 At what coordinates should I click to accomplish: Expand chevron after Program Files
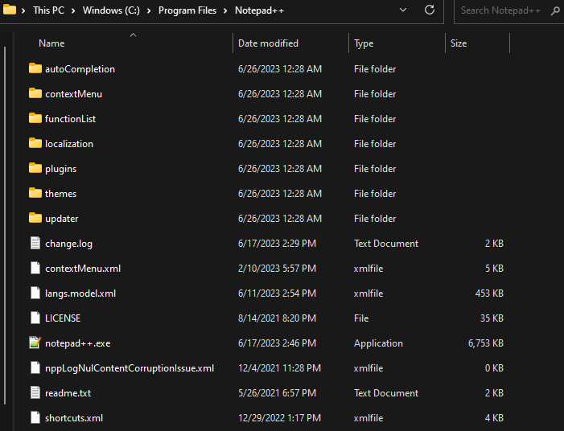(225, 10)
